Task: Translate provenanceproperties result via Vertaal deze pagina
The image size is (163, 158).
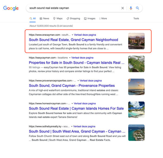Action: click(91, 81)
